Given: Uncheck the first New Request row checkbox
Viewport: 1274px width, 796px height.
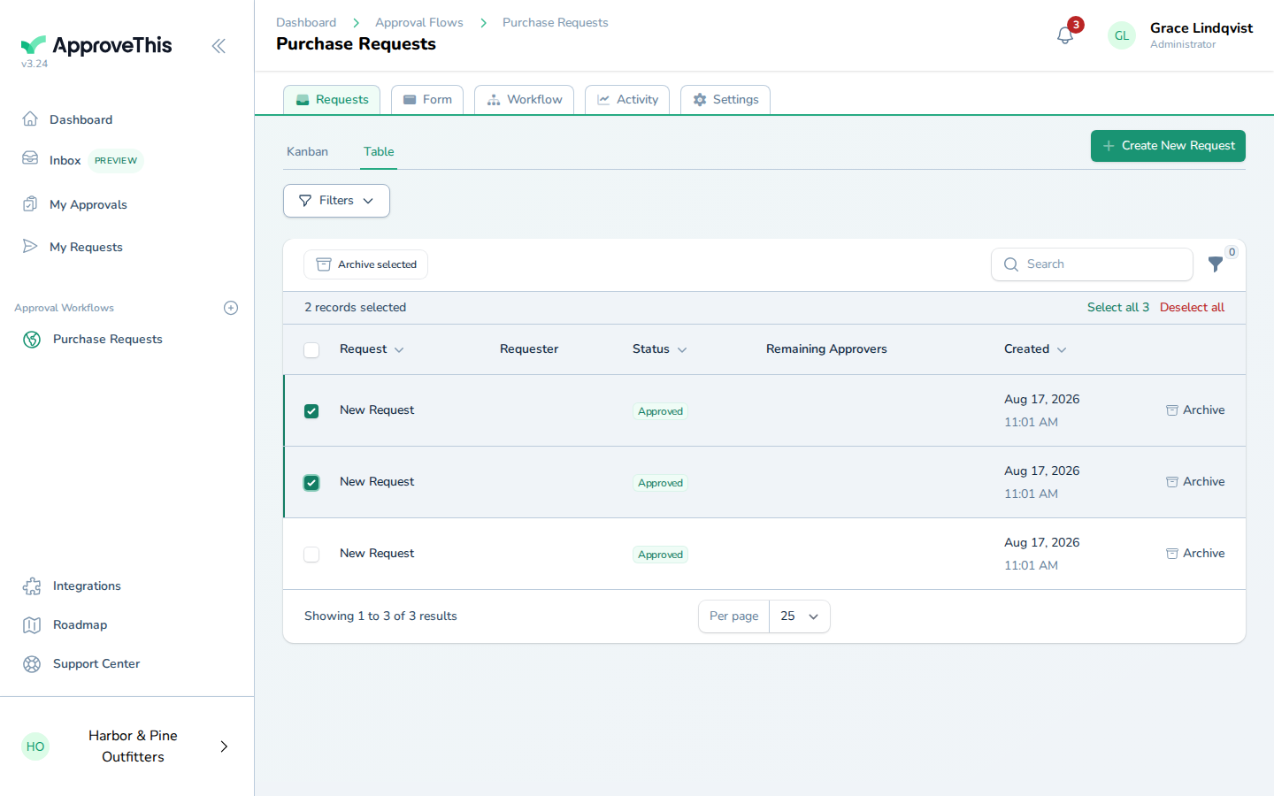Looking at the screenshot, I should pos(311,411).
